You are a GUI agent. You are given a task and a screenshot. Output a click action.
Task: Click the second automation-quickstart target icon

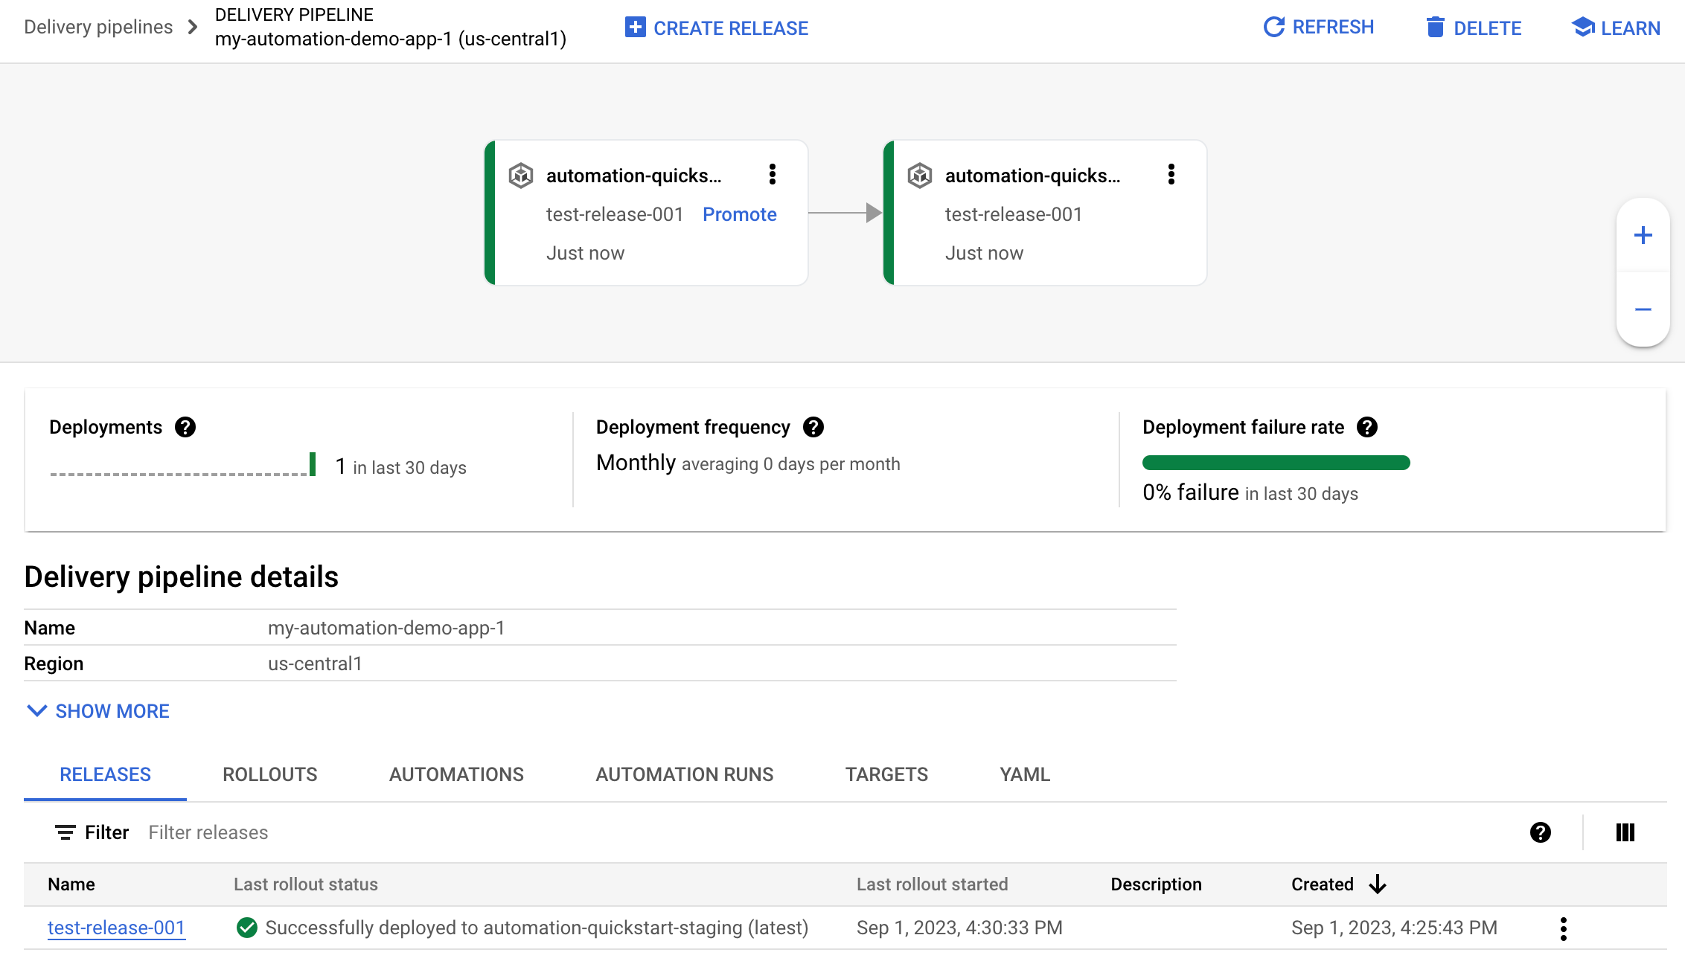[x=922, y=175]
